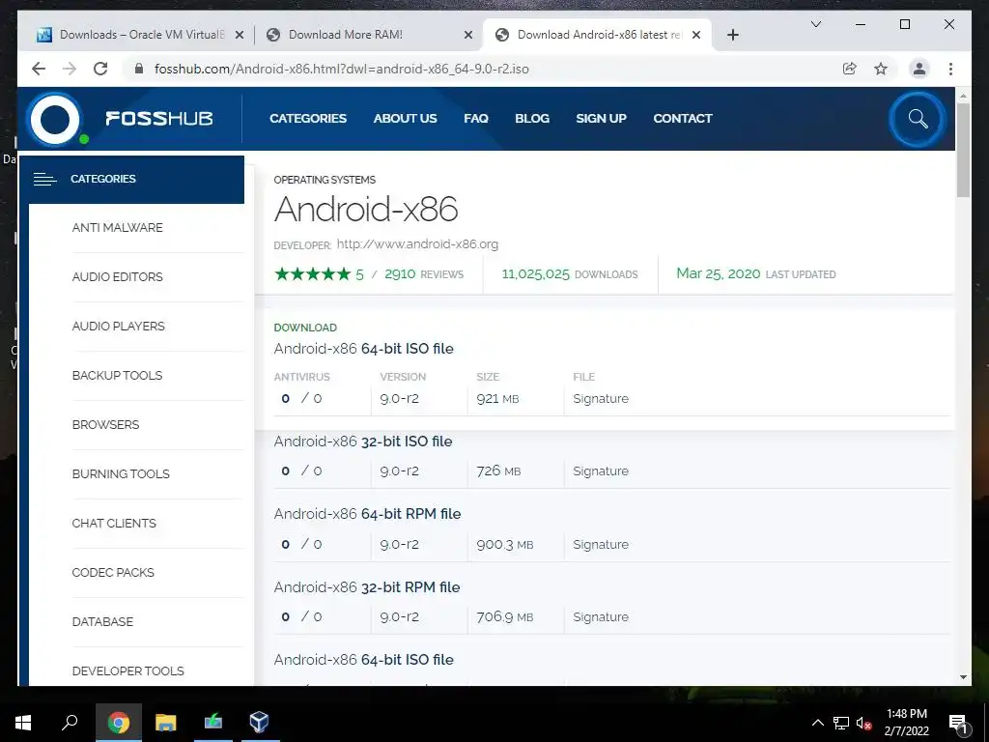Image resolution: width=989 pixels, height=742 pixels.
Task: Click the browser forward arrow
Action: click(x=70, y=69)
